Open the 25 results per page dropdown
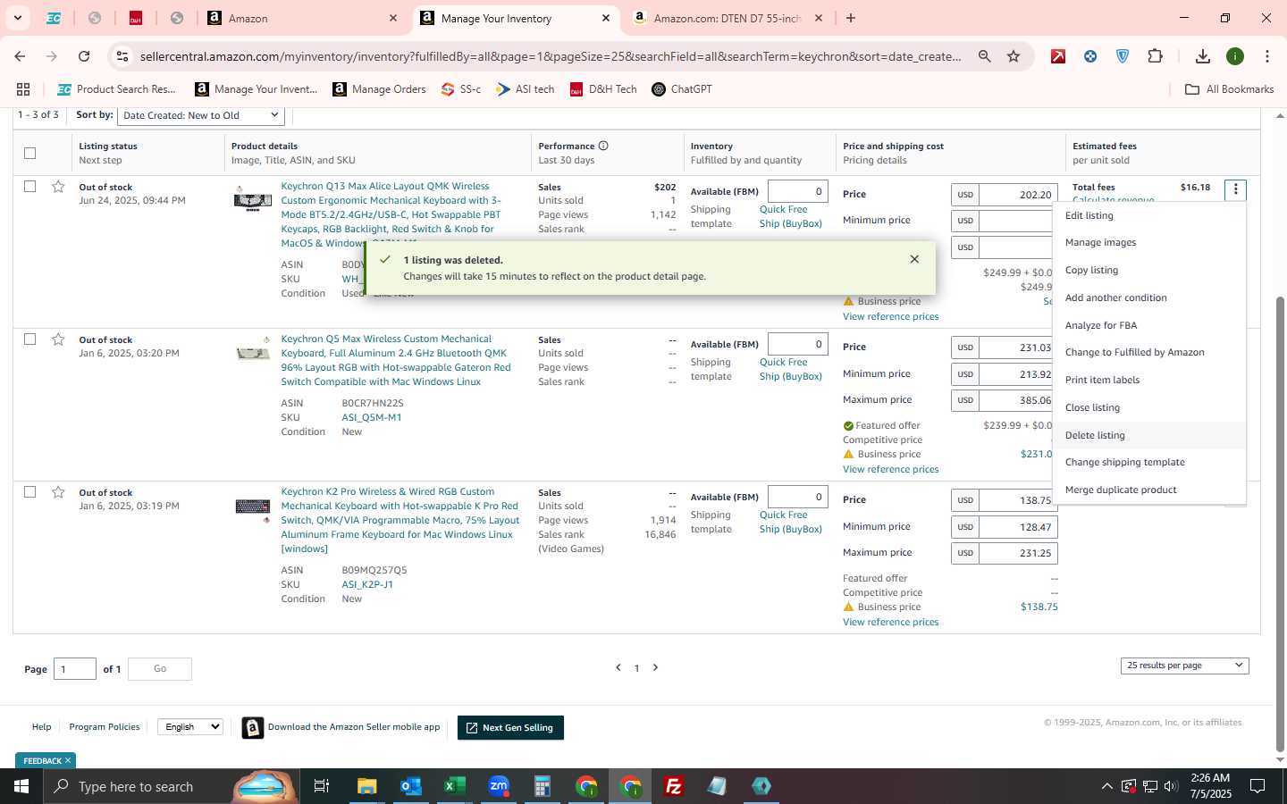The height and width of the screenshot is (804, 1287). (1184, 666)
